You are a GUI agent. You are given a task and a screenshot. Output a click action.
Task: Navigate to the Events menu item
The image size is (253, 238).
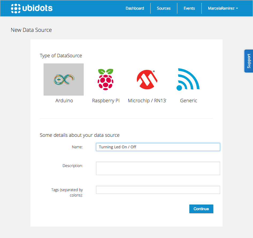tap(189, 8)
